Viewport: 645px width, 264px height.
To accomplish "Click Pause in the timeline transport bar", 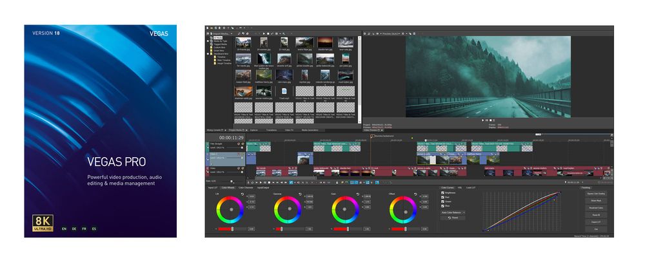I will click(265, 182).
